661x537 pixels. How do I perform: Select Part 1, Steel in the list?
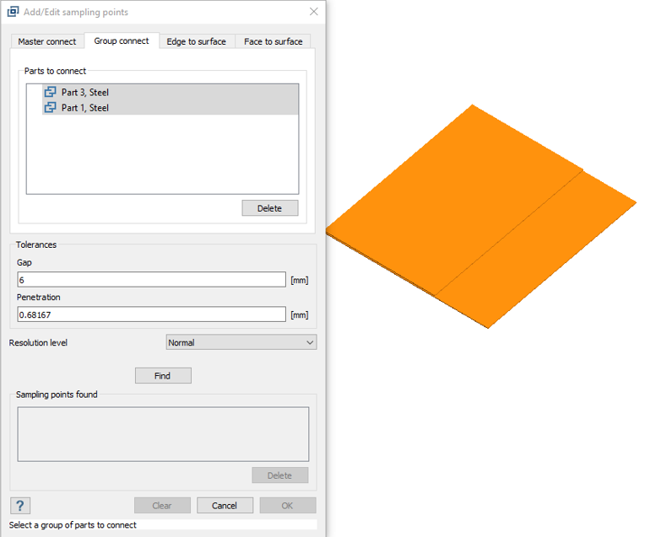click(85, 108)
